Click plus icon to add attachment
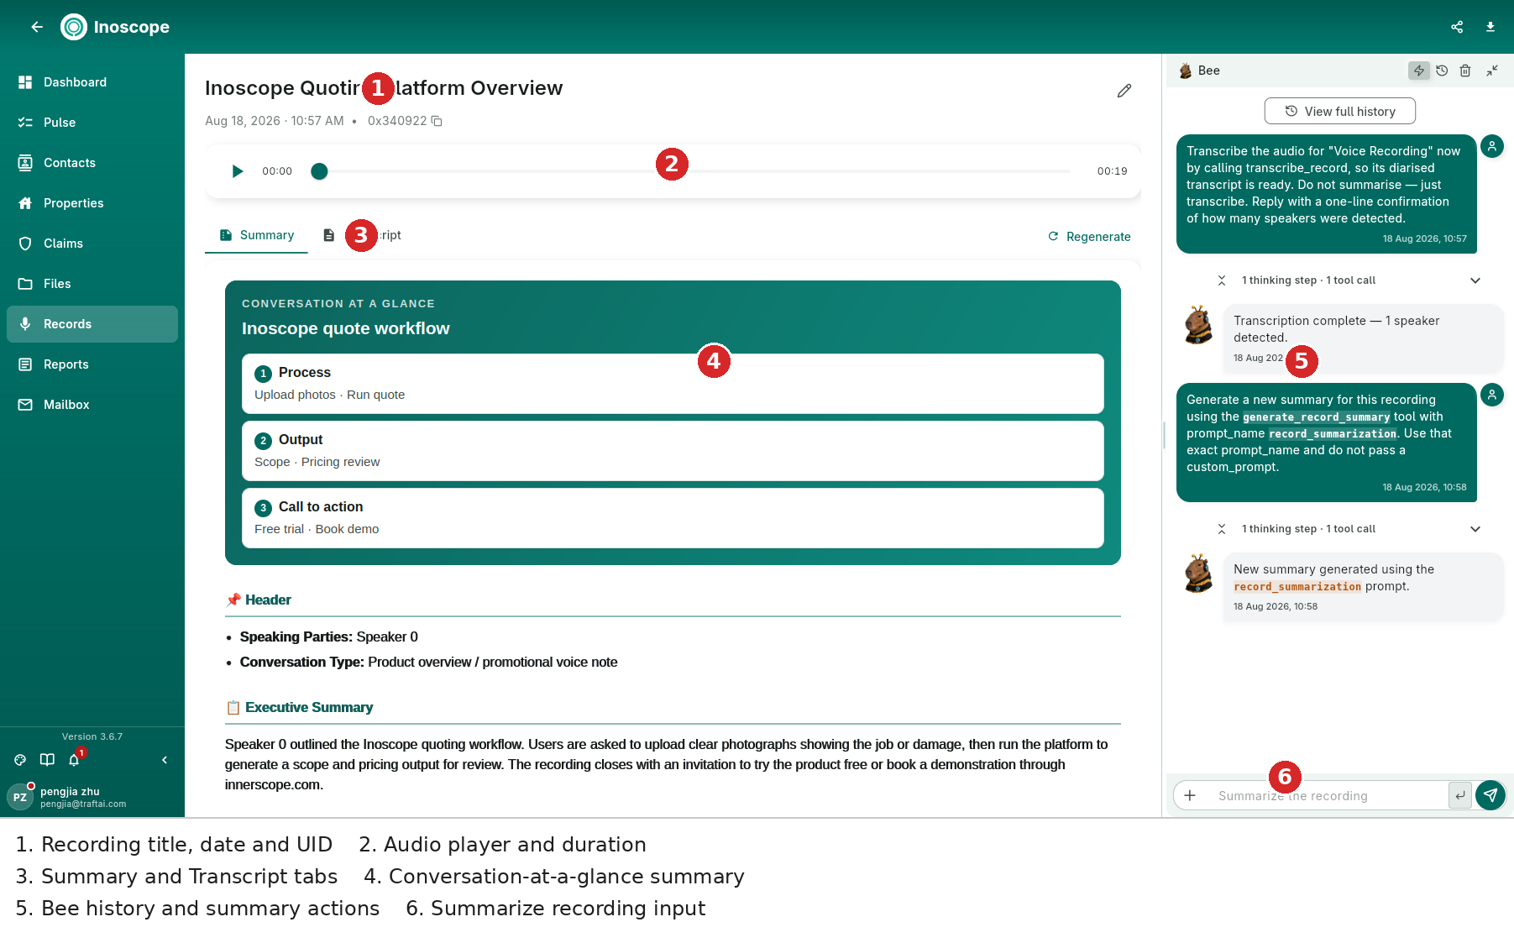 (1190, 795)
